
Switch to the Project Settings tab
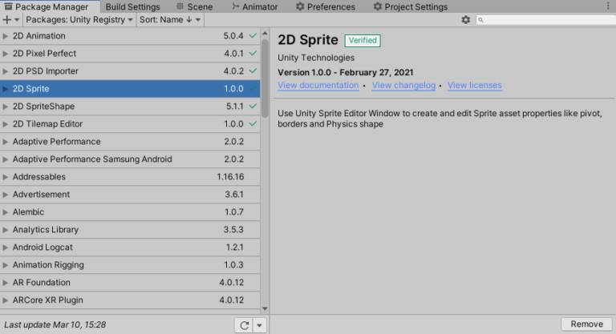pos(411,6)
